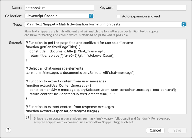Click the blue chevron on Type popup
Viewport: 192px width, 138px height.
tap(183, 24)
